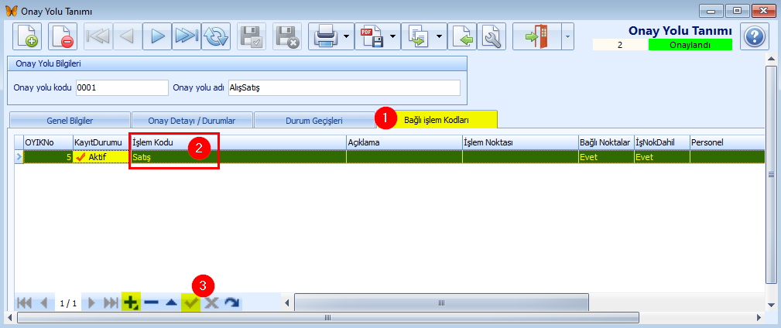This screenshot has width=781, height=328.
Task: Click the PDF save icon
Action: coord(372,36)
